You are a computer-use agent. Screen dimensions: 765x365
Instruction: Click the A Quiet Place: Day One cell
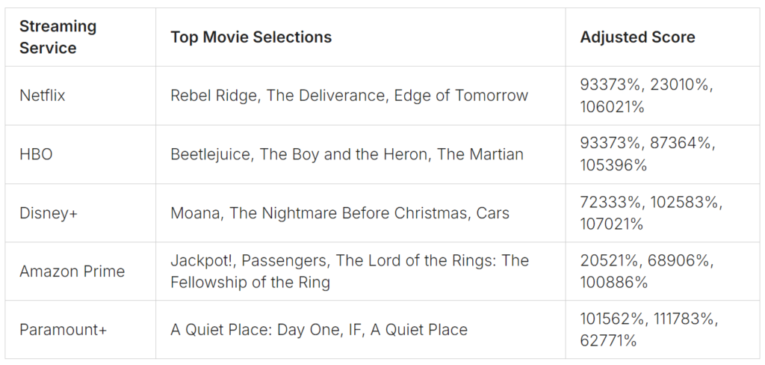coord(361,330)
